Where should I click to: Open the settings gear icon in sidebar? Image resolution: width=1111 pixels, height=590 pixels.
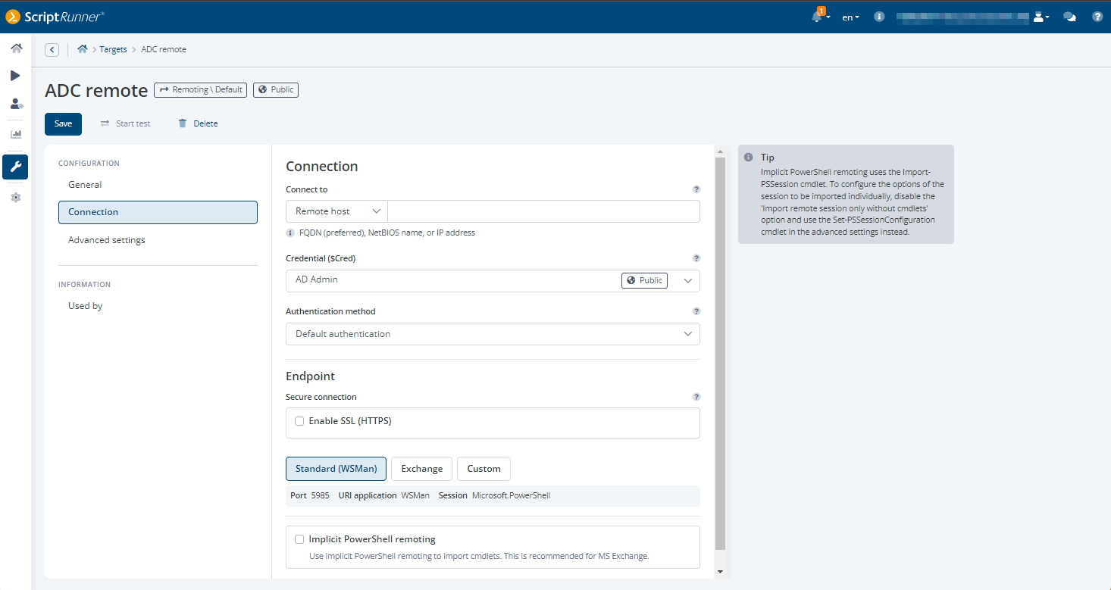pyautogui.click(x=15, y=198)
